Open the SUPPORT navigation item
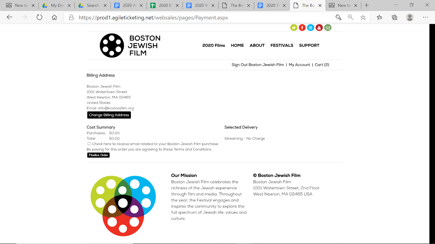435x244 pixels. (309, 45)
